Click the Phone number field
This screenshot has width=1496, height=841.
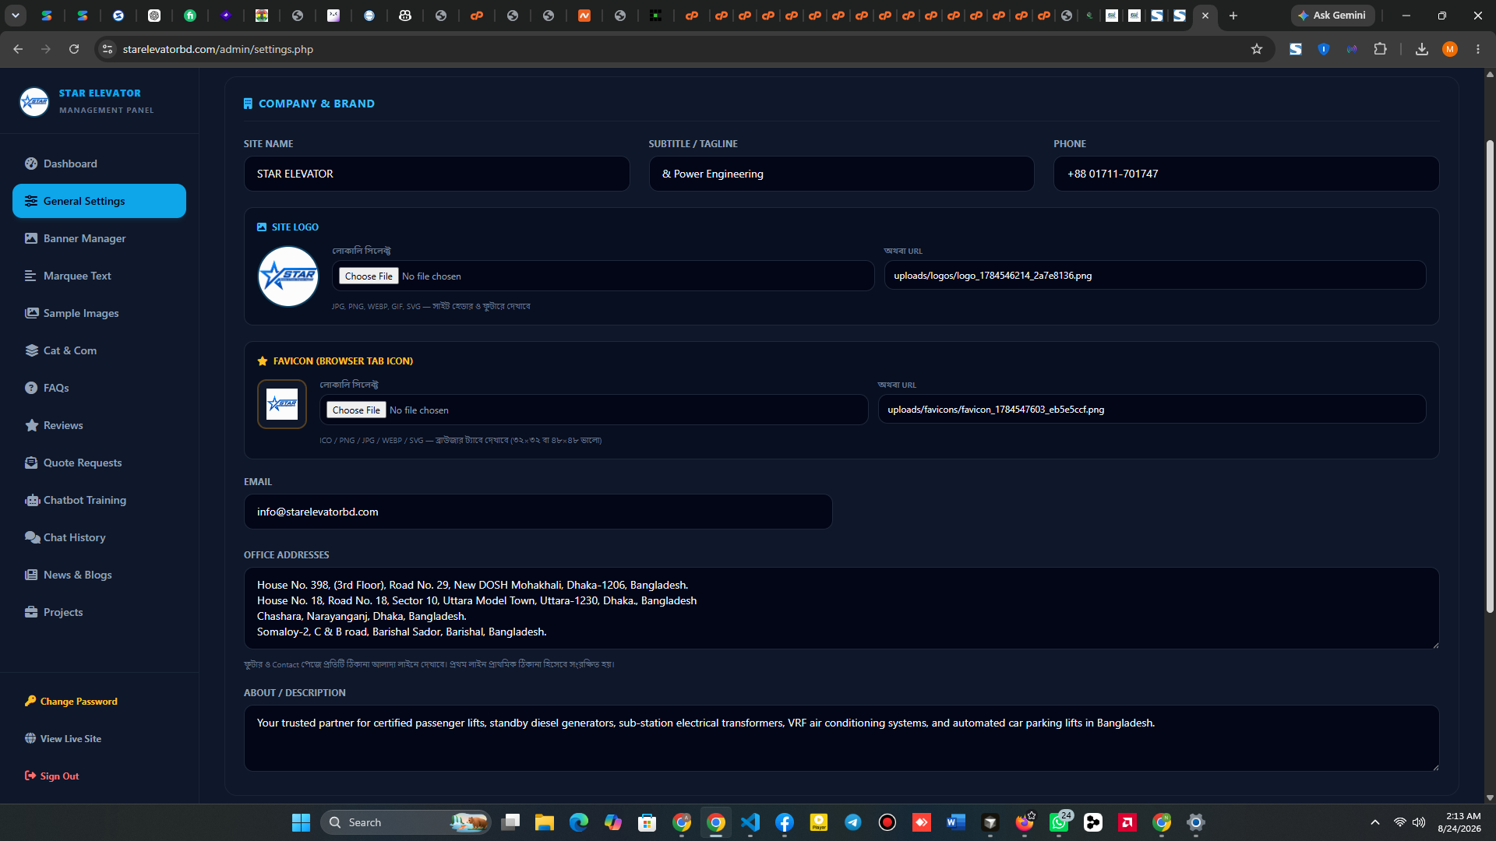click(1246, 174)
